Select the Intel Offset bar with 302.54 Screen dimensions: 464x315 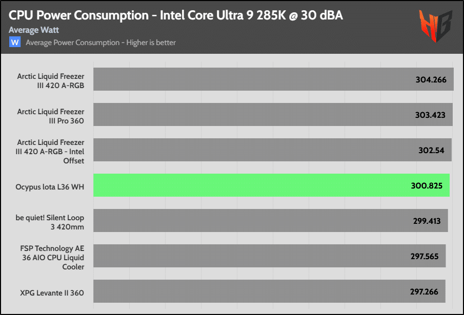pyautogui.click(x=273, y=150)
